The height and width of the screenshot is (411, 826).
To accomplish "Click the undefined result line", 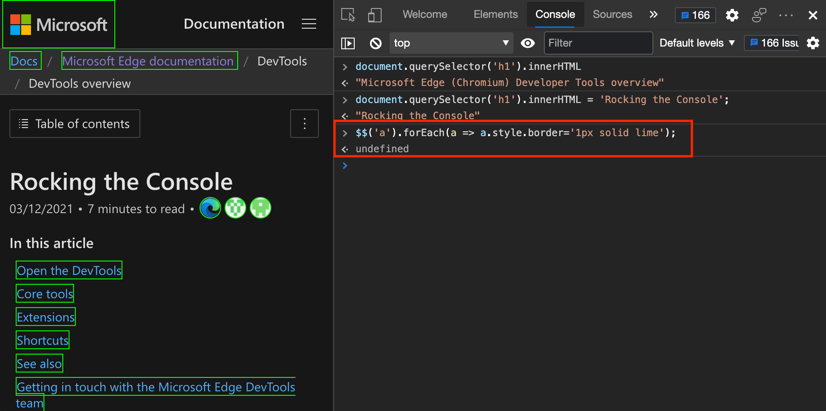I will coord(382,149).
